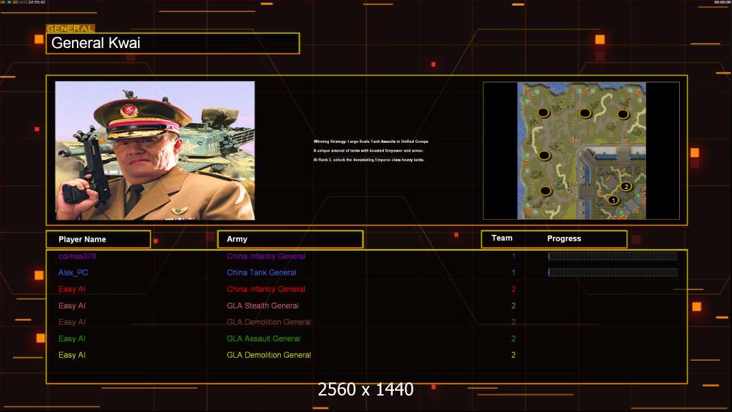The height and width of the screenshot is (412, 732).
Task: Click the General Kwai name title field
Action: tap(172, 43)
